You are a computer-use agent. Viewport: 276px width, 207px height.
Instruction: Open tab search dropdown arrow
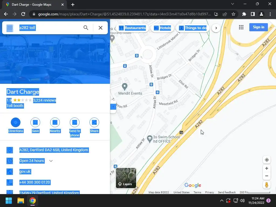[x=233, y=4]
